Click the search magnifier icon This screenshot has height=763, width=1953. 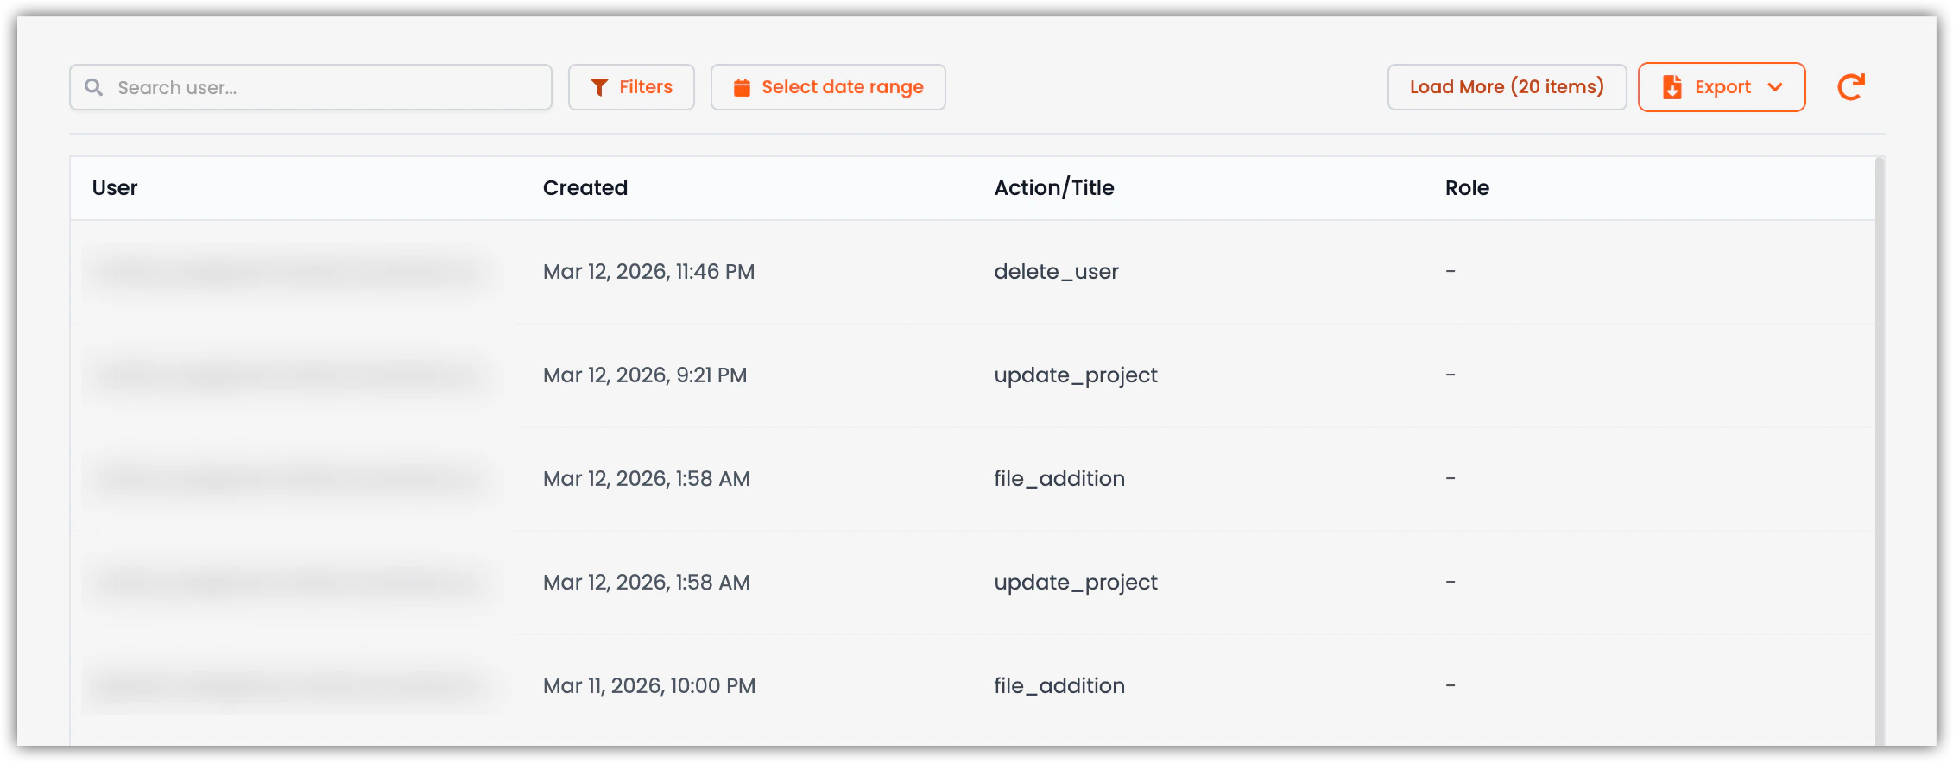coord(93,87)
